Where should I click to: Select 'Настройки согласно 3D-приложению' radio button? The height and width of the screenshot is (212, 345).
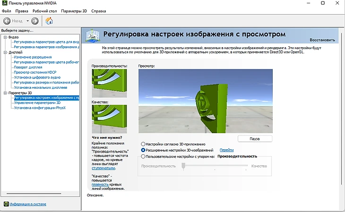click(143, 144)
